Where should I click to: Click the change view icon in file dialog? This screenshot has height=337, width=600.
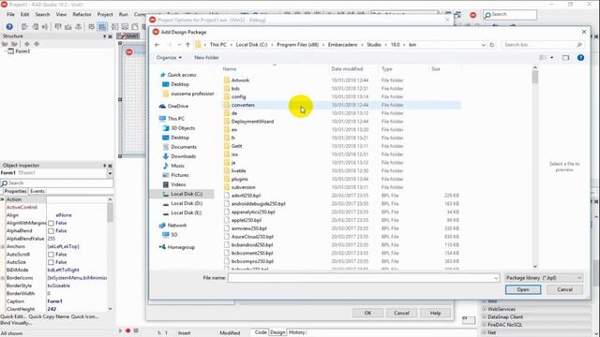point(543,58)
